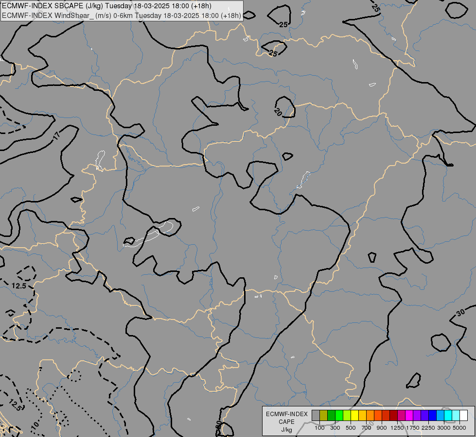Click the 2250 value on legend scale
The image size is (476, 437).
(428, 428)
